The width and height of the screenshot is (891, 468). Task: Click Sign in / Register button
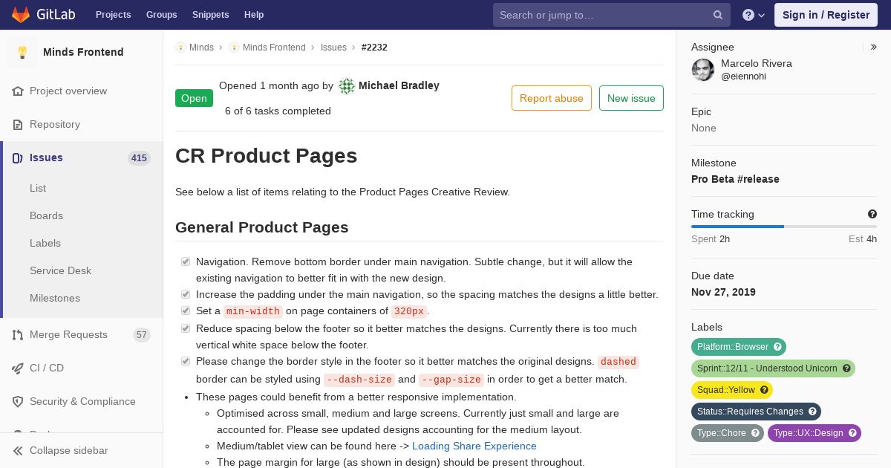click(826, 15)
